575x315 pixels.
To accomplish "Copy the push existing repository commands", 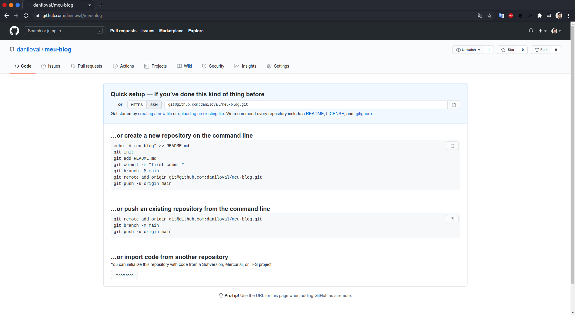I will [x=452, y=219].
